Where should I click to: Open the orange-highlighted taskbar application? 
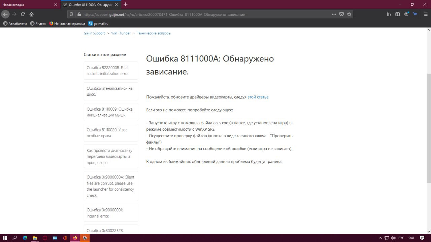coord(85,238)
